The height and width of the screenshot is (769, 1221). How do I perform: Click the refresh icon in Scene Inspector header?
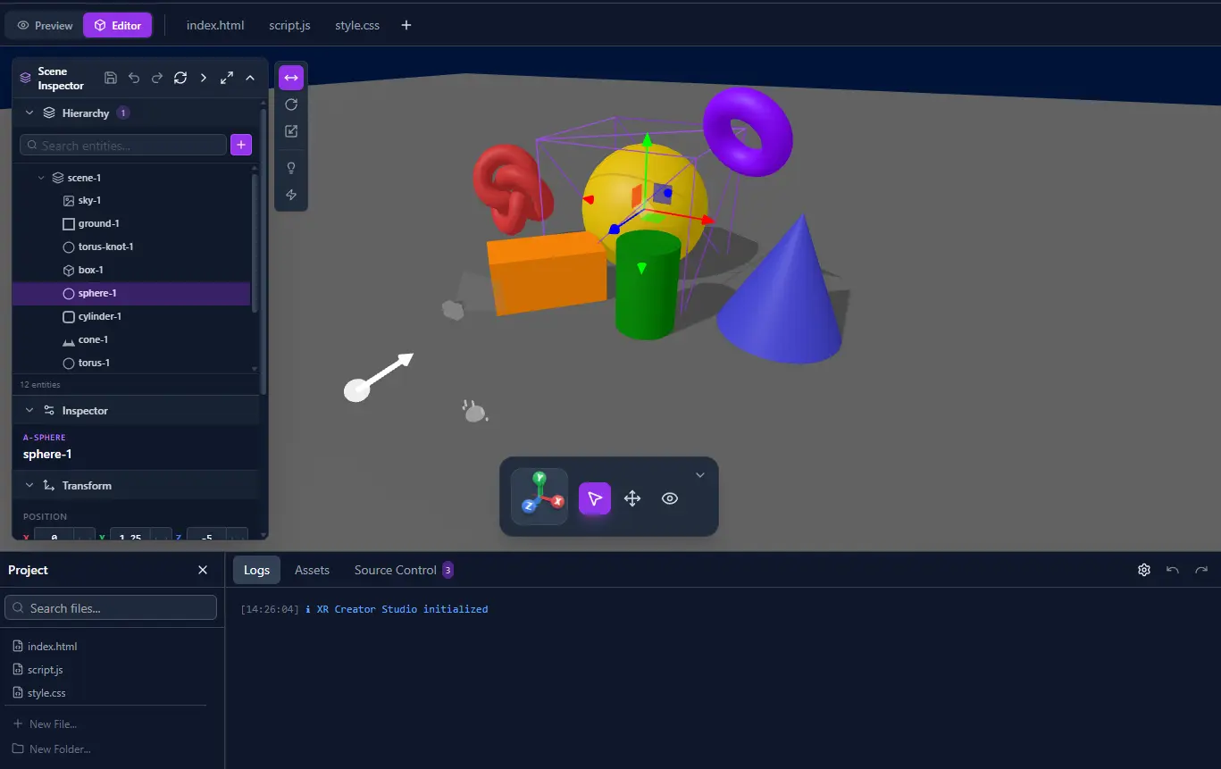(180, 78)
